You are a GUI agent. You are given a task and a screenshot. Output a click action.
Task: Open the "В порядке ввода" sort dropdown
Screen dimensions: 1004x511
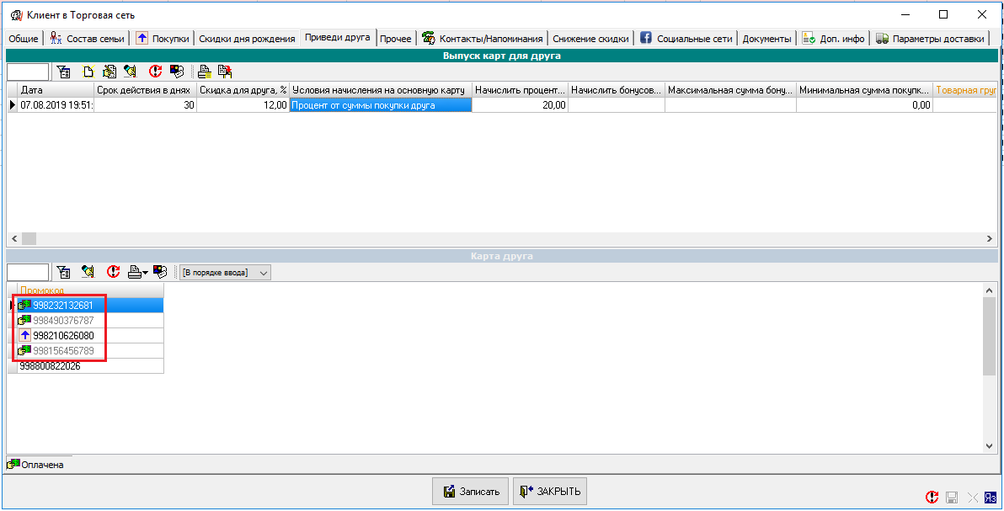225,273
